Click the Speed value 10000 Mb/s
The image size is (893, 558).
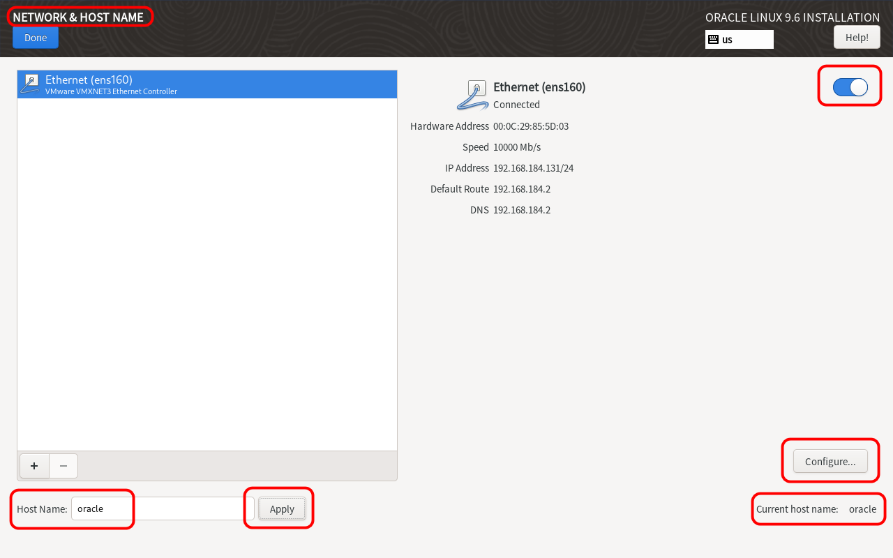(517, 147)
